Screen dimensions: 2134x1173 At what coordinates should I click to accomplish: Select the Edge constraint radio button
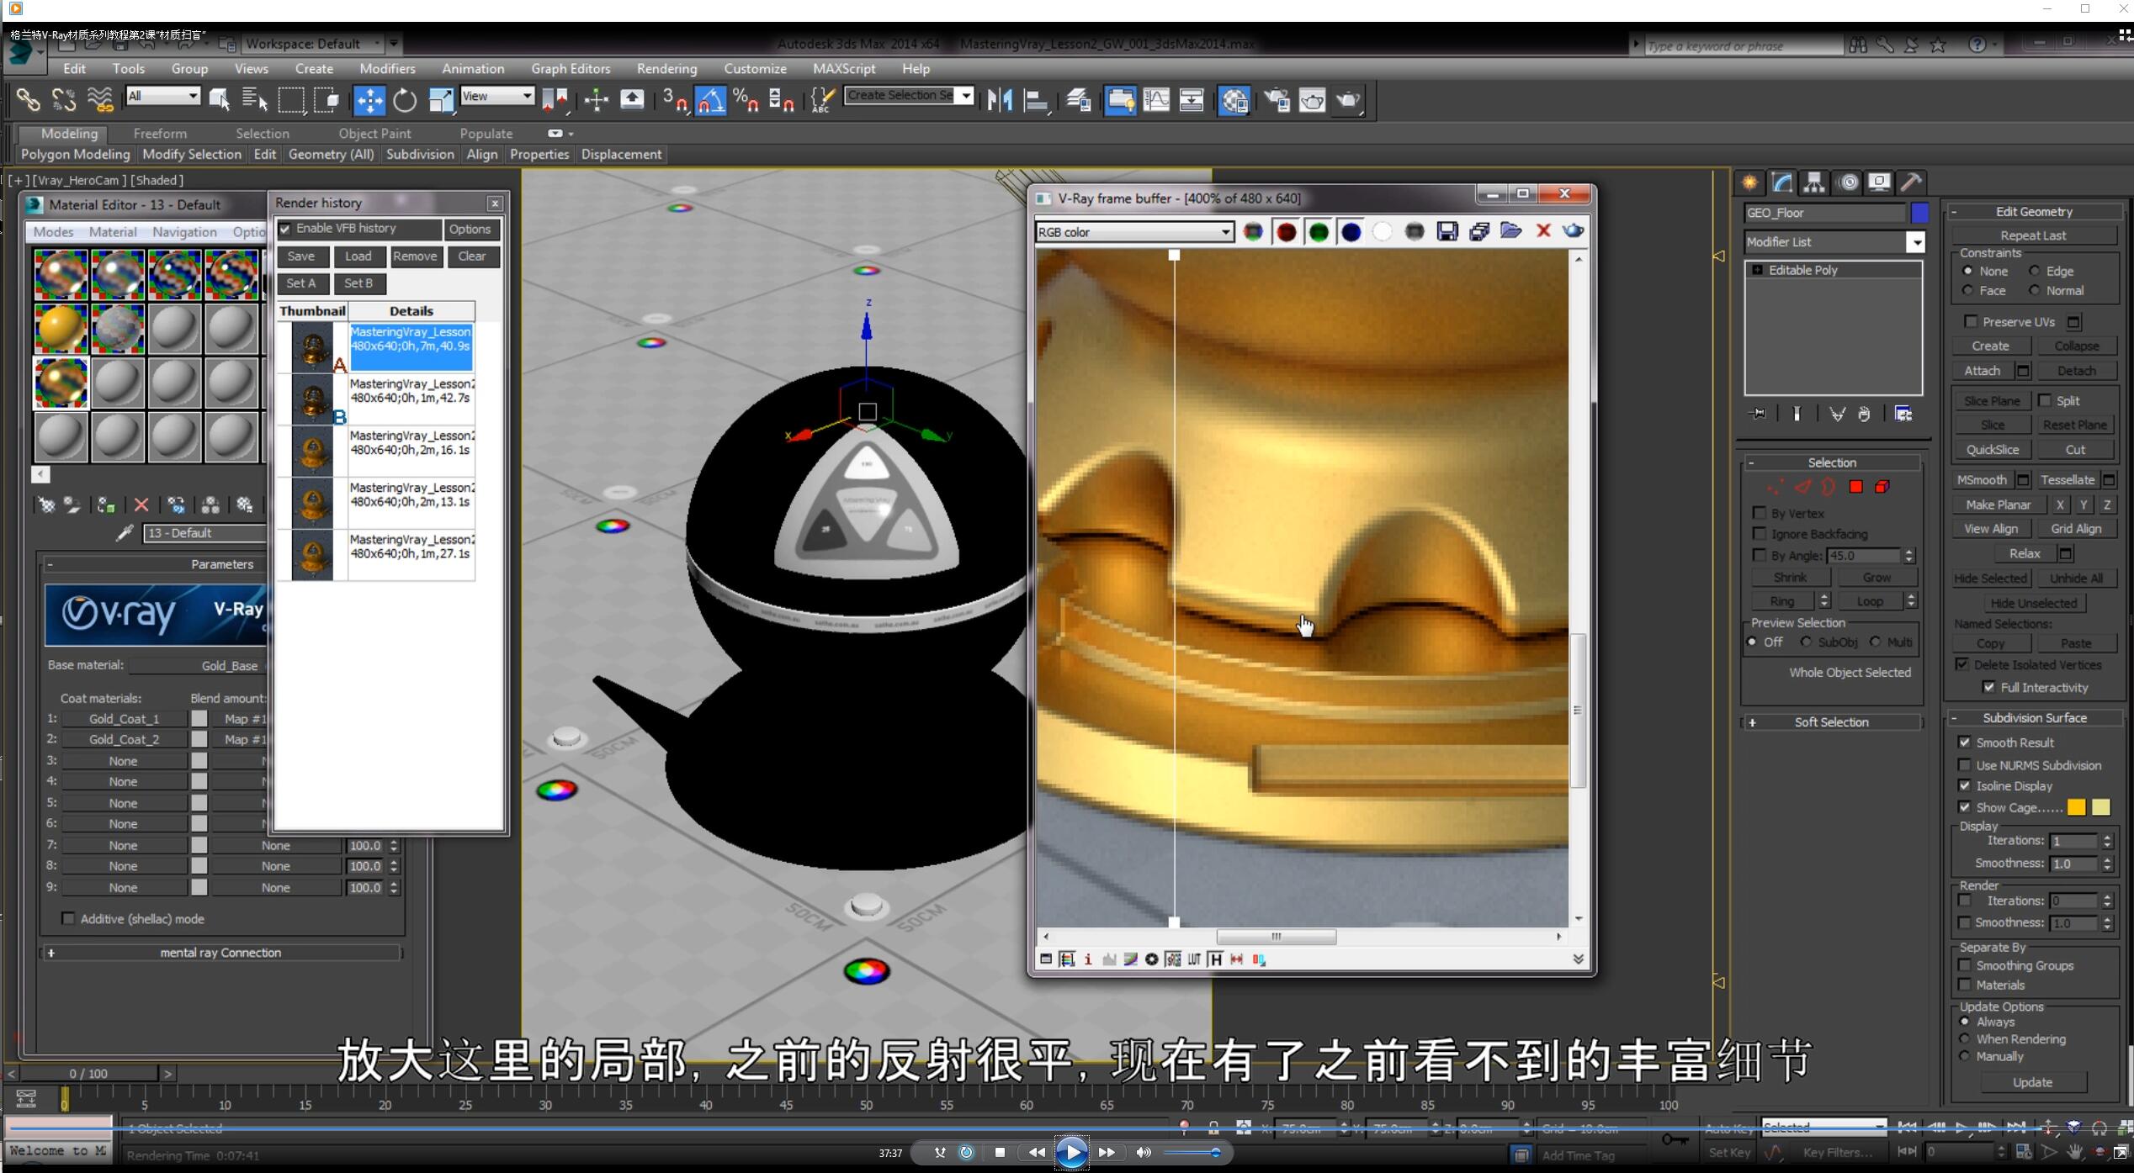2035,271
